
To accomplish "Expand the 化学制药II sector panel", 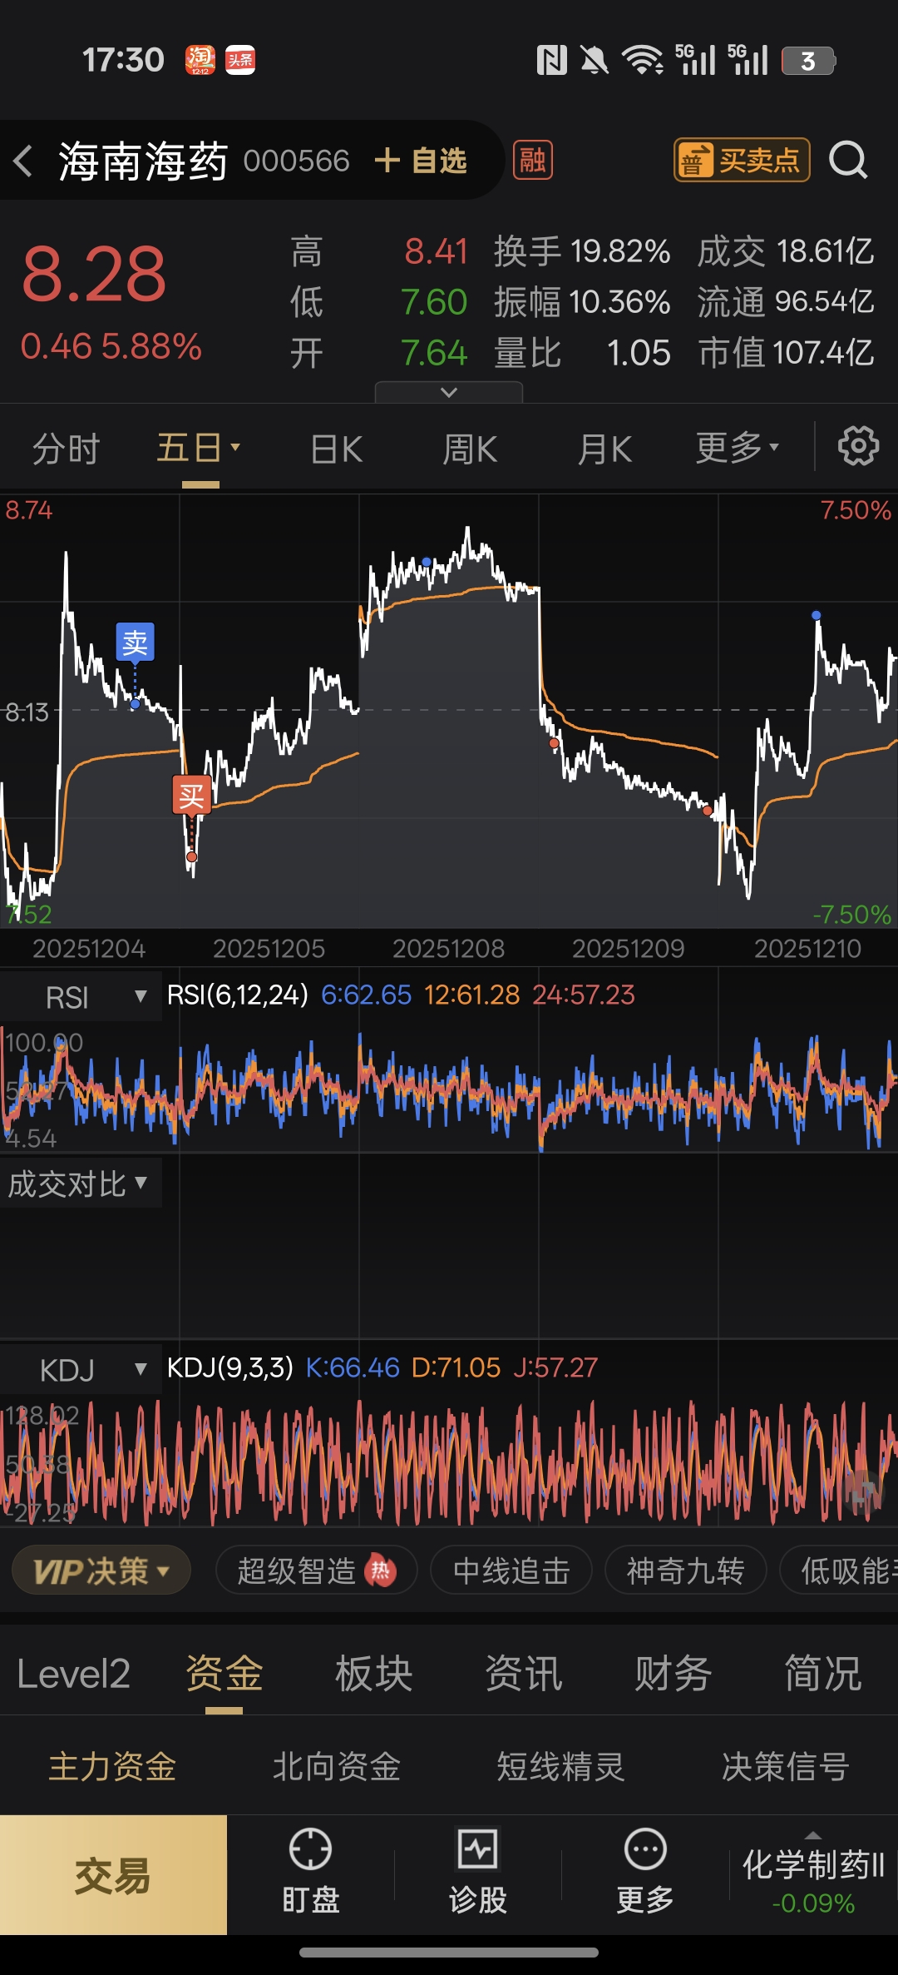I will coord(813,1873).
